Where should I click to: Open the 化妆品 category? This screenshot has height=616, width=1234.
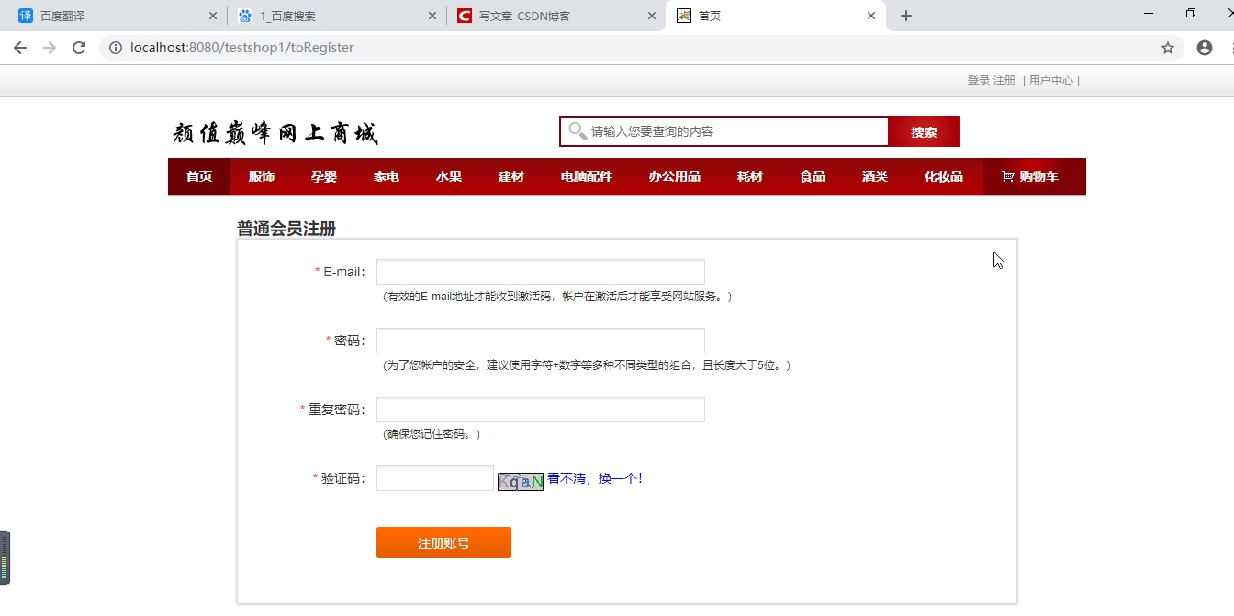(943, 176)
